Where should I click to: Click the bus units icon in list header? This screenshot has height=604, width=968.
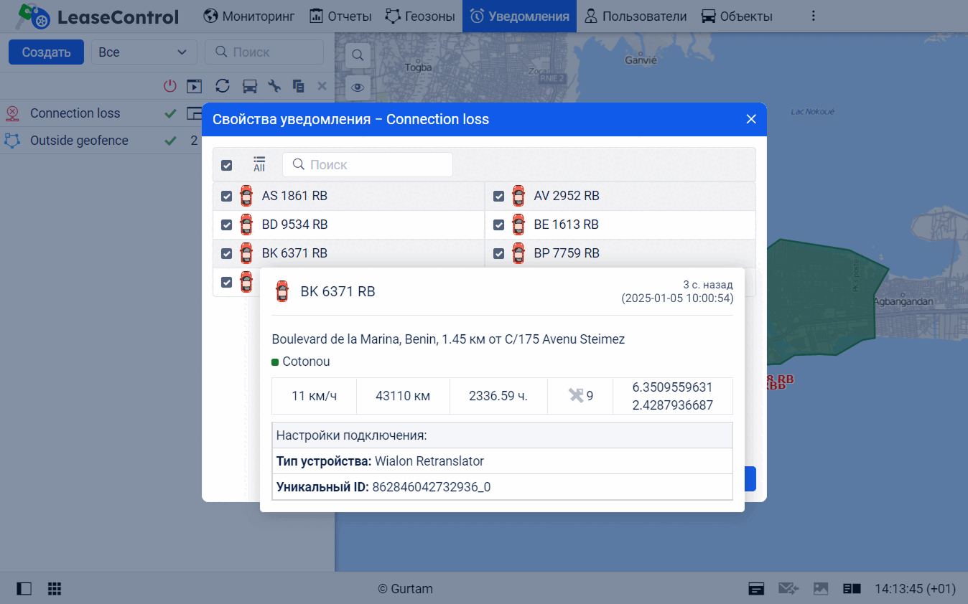249,86
